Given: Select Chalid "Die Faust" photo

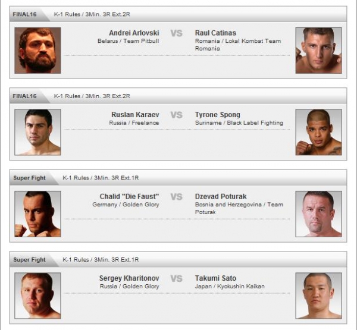Looking at the screenshot, I should pos(37,214).
